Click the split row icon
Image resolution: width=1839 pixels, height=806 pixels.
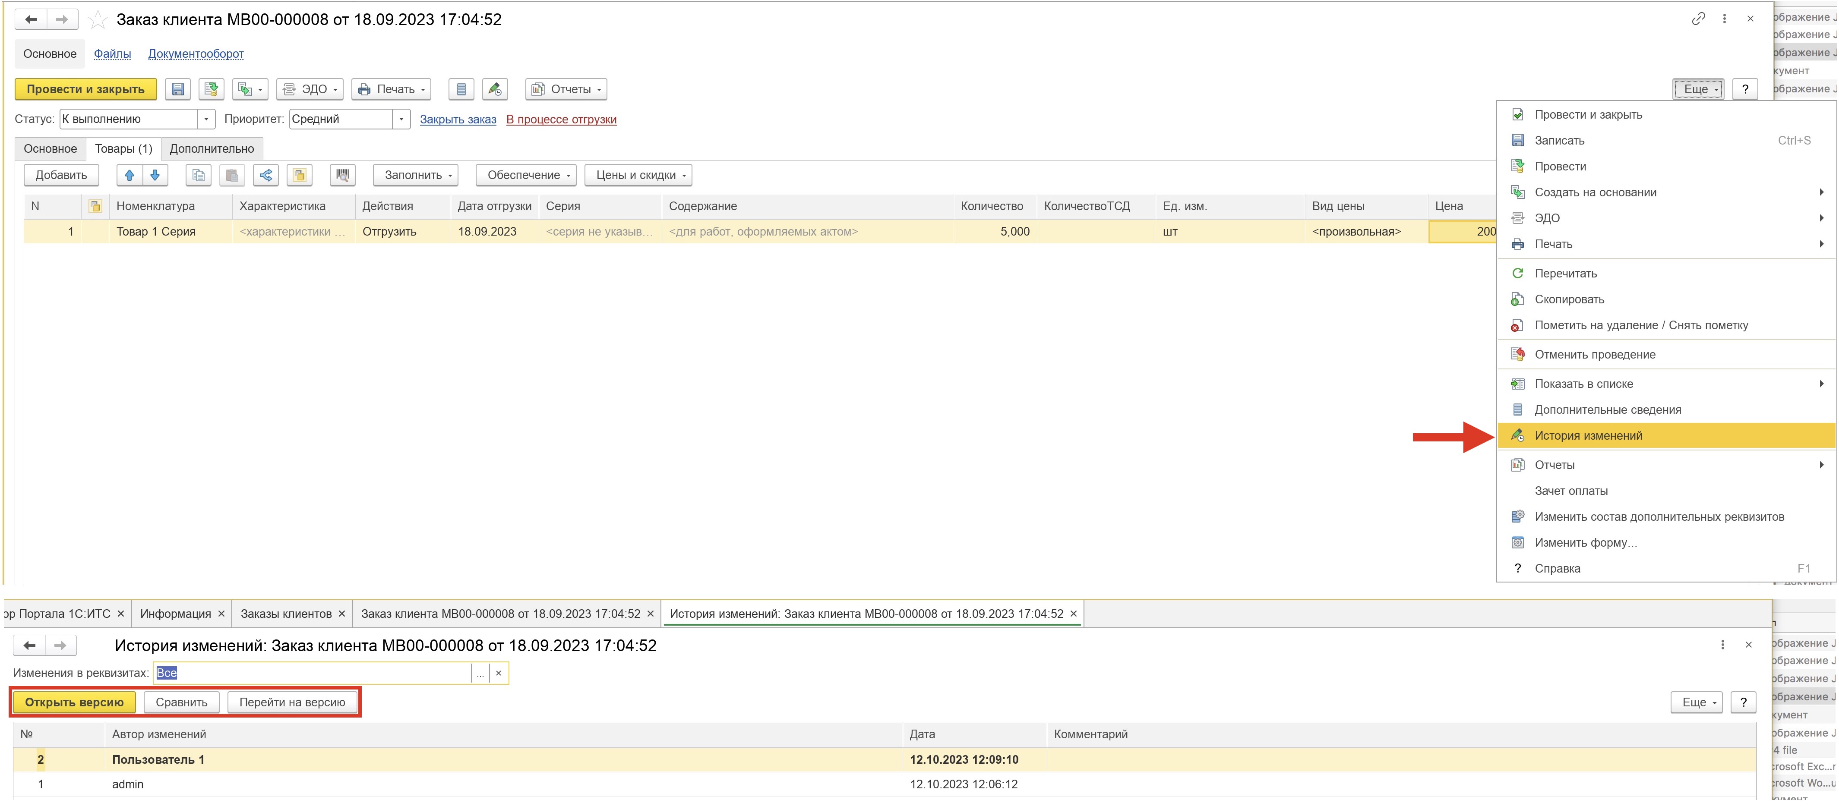point(265,176)
